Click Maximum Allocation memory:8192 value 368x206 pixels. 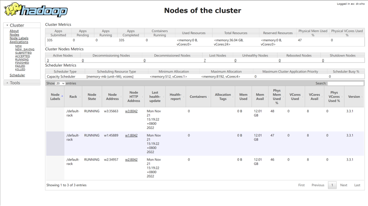point(221,77)
